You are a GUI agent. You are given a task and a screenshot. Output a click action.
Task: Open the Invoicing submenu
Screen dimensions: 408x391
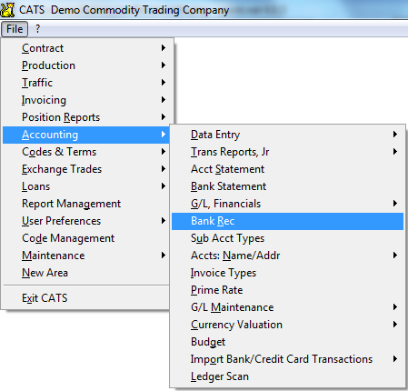pos(85,100)
